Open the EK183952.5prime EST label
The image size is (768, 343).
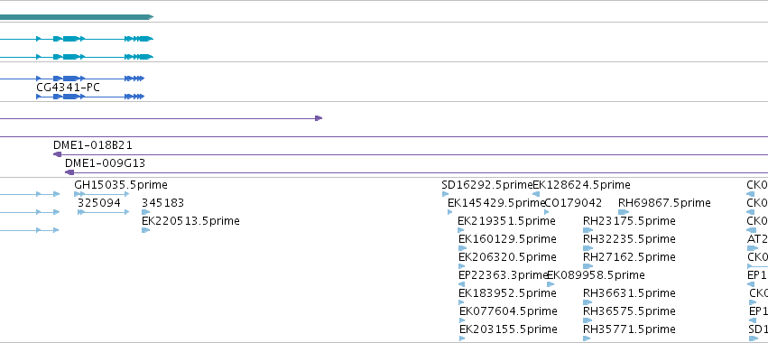[507, 293]
